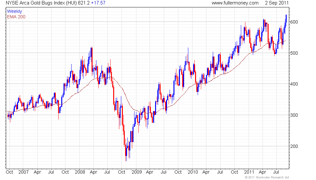Select the 2009 marker on time axis

point(137,172)
